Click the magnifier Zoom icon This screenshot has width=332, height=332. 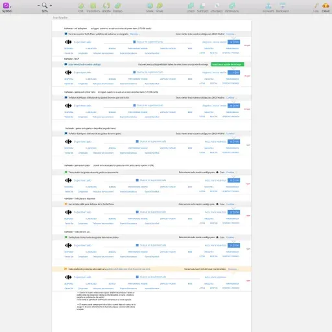45,5
